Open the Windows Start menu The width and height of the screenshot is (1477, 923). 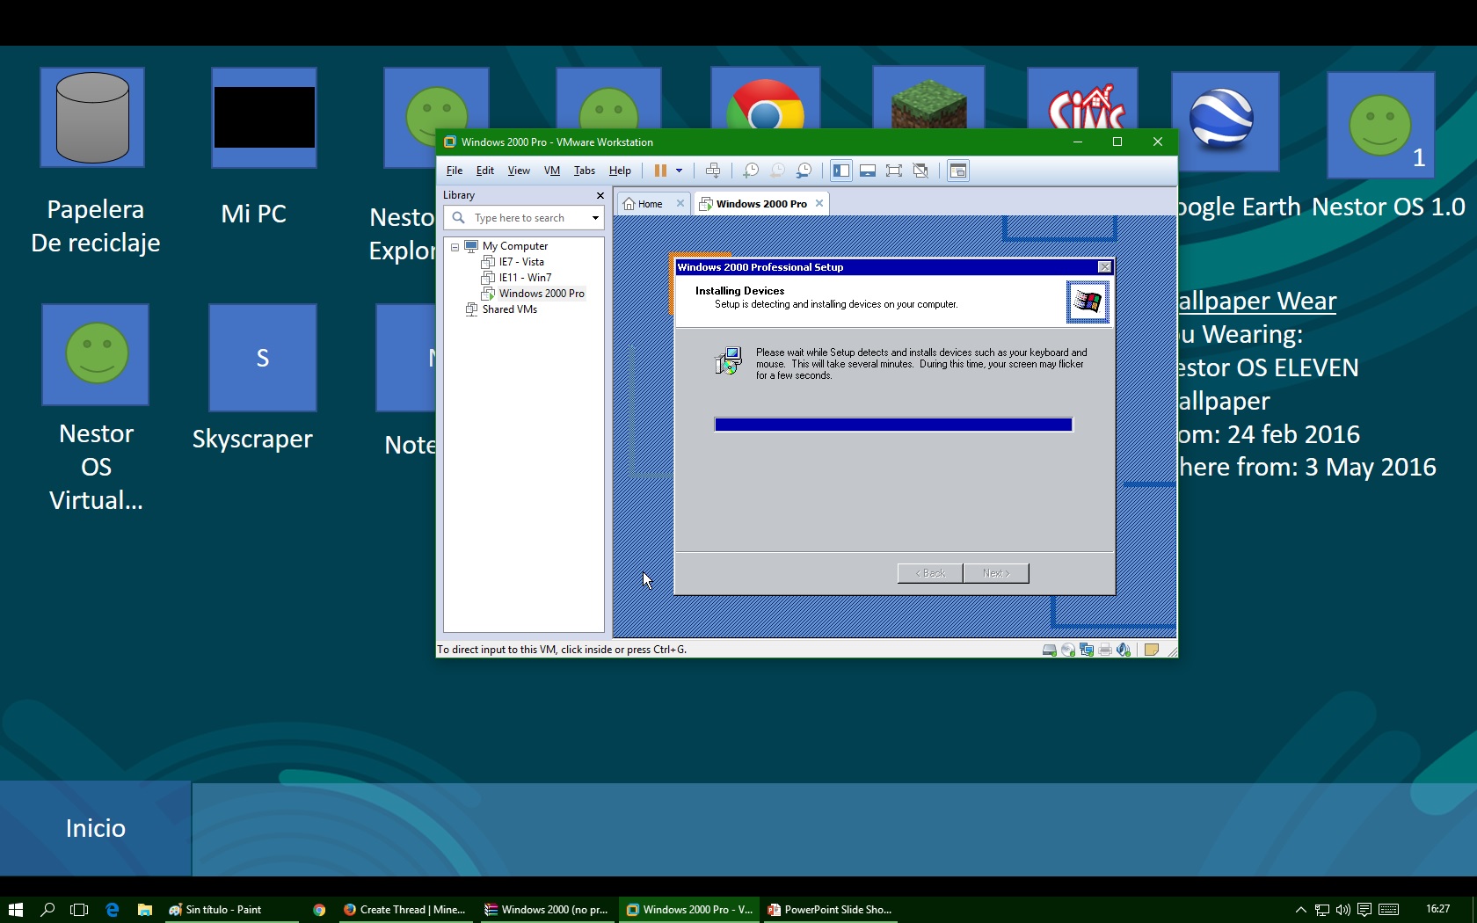(x=16, y=910)
